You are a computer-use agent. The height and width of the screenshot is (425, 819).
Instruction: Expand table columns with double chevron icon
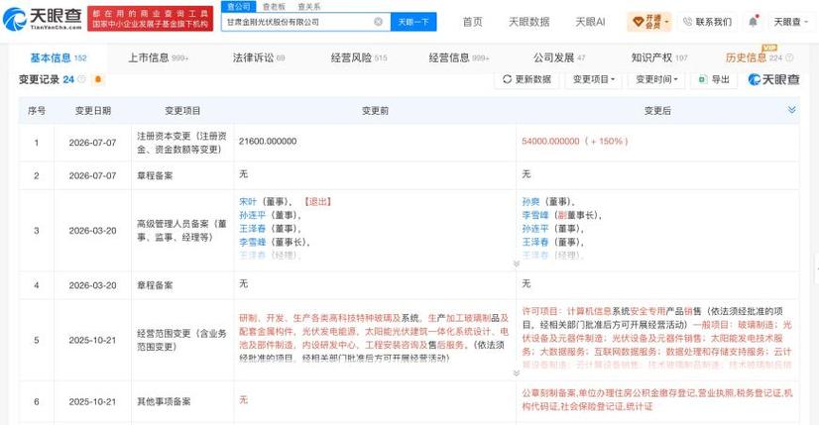792,110
